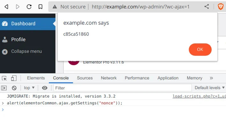Image resolution: width=226 pixels, height=117 pixels.
Task: Open the share icon in the address bar
Action: pyautogui.click(x=207, y=6)
